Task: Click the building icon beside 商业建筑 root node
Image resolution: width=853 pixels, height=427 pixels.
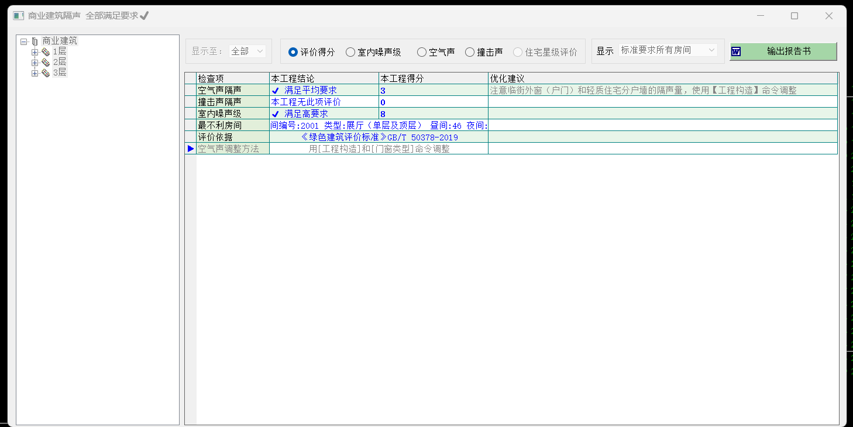Action: [35, 42]
